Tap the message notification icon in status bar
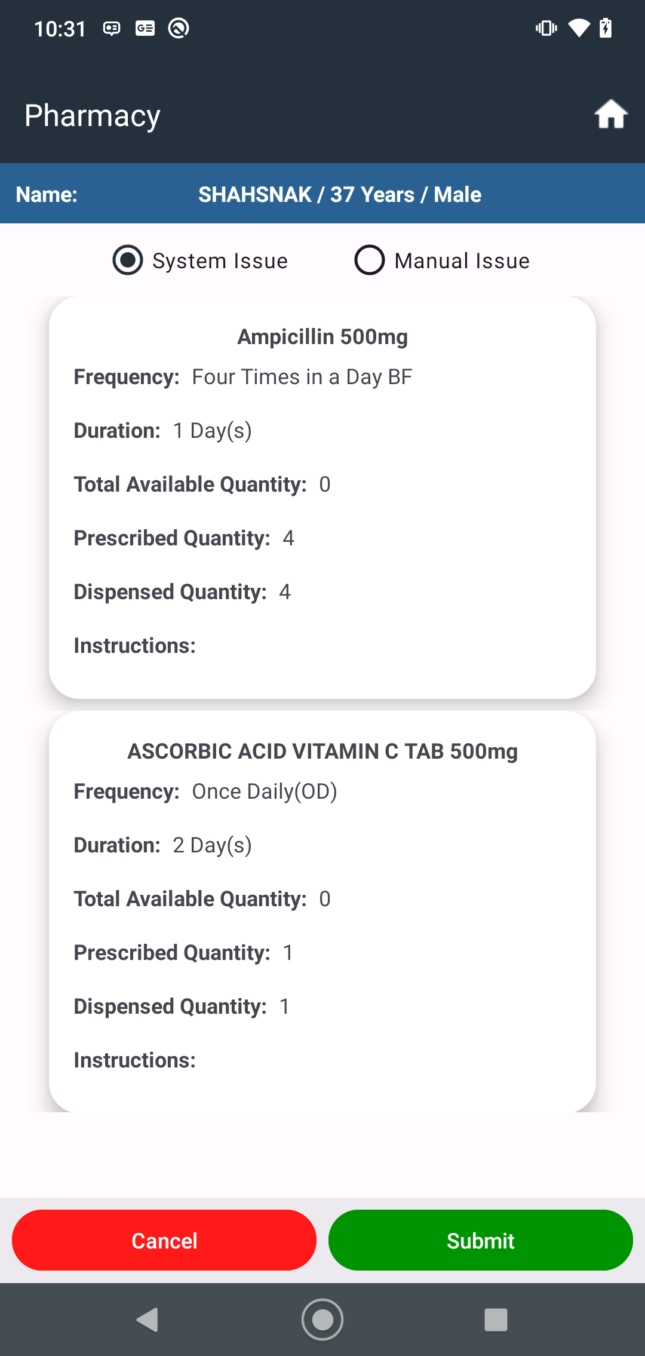 pos(112,28)
